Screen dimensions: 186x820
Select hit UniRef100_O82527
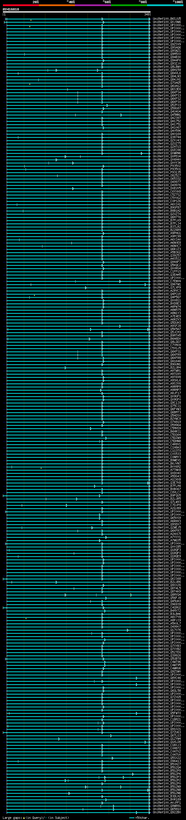(x=167, y=176)
